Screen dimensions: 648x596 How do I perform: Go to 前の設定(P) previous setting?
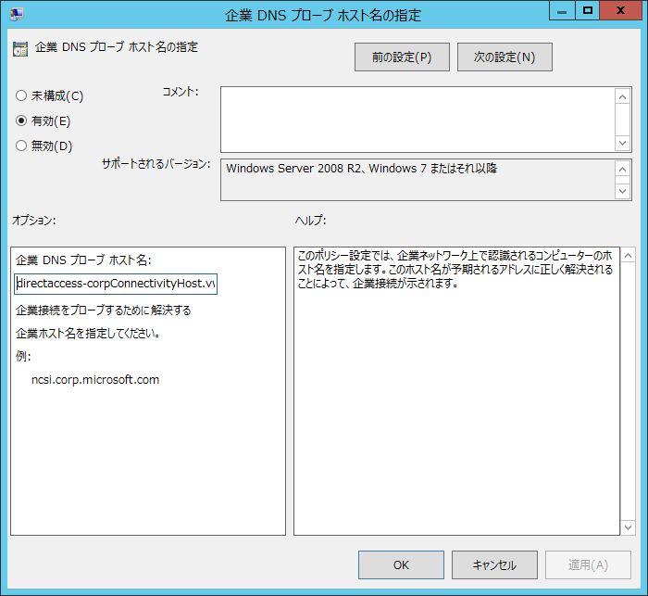tap(402, 57)
